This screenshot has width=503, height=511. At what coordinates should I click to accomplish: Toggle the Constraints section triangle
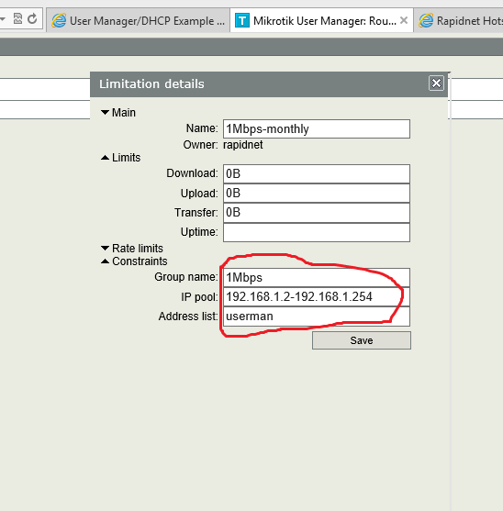tap(105, 261)
